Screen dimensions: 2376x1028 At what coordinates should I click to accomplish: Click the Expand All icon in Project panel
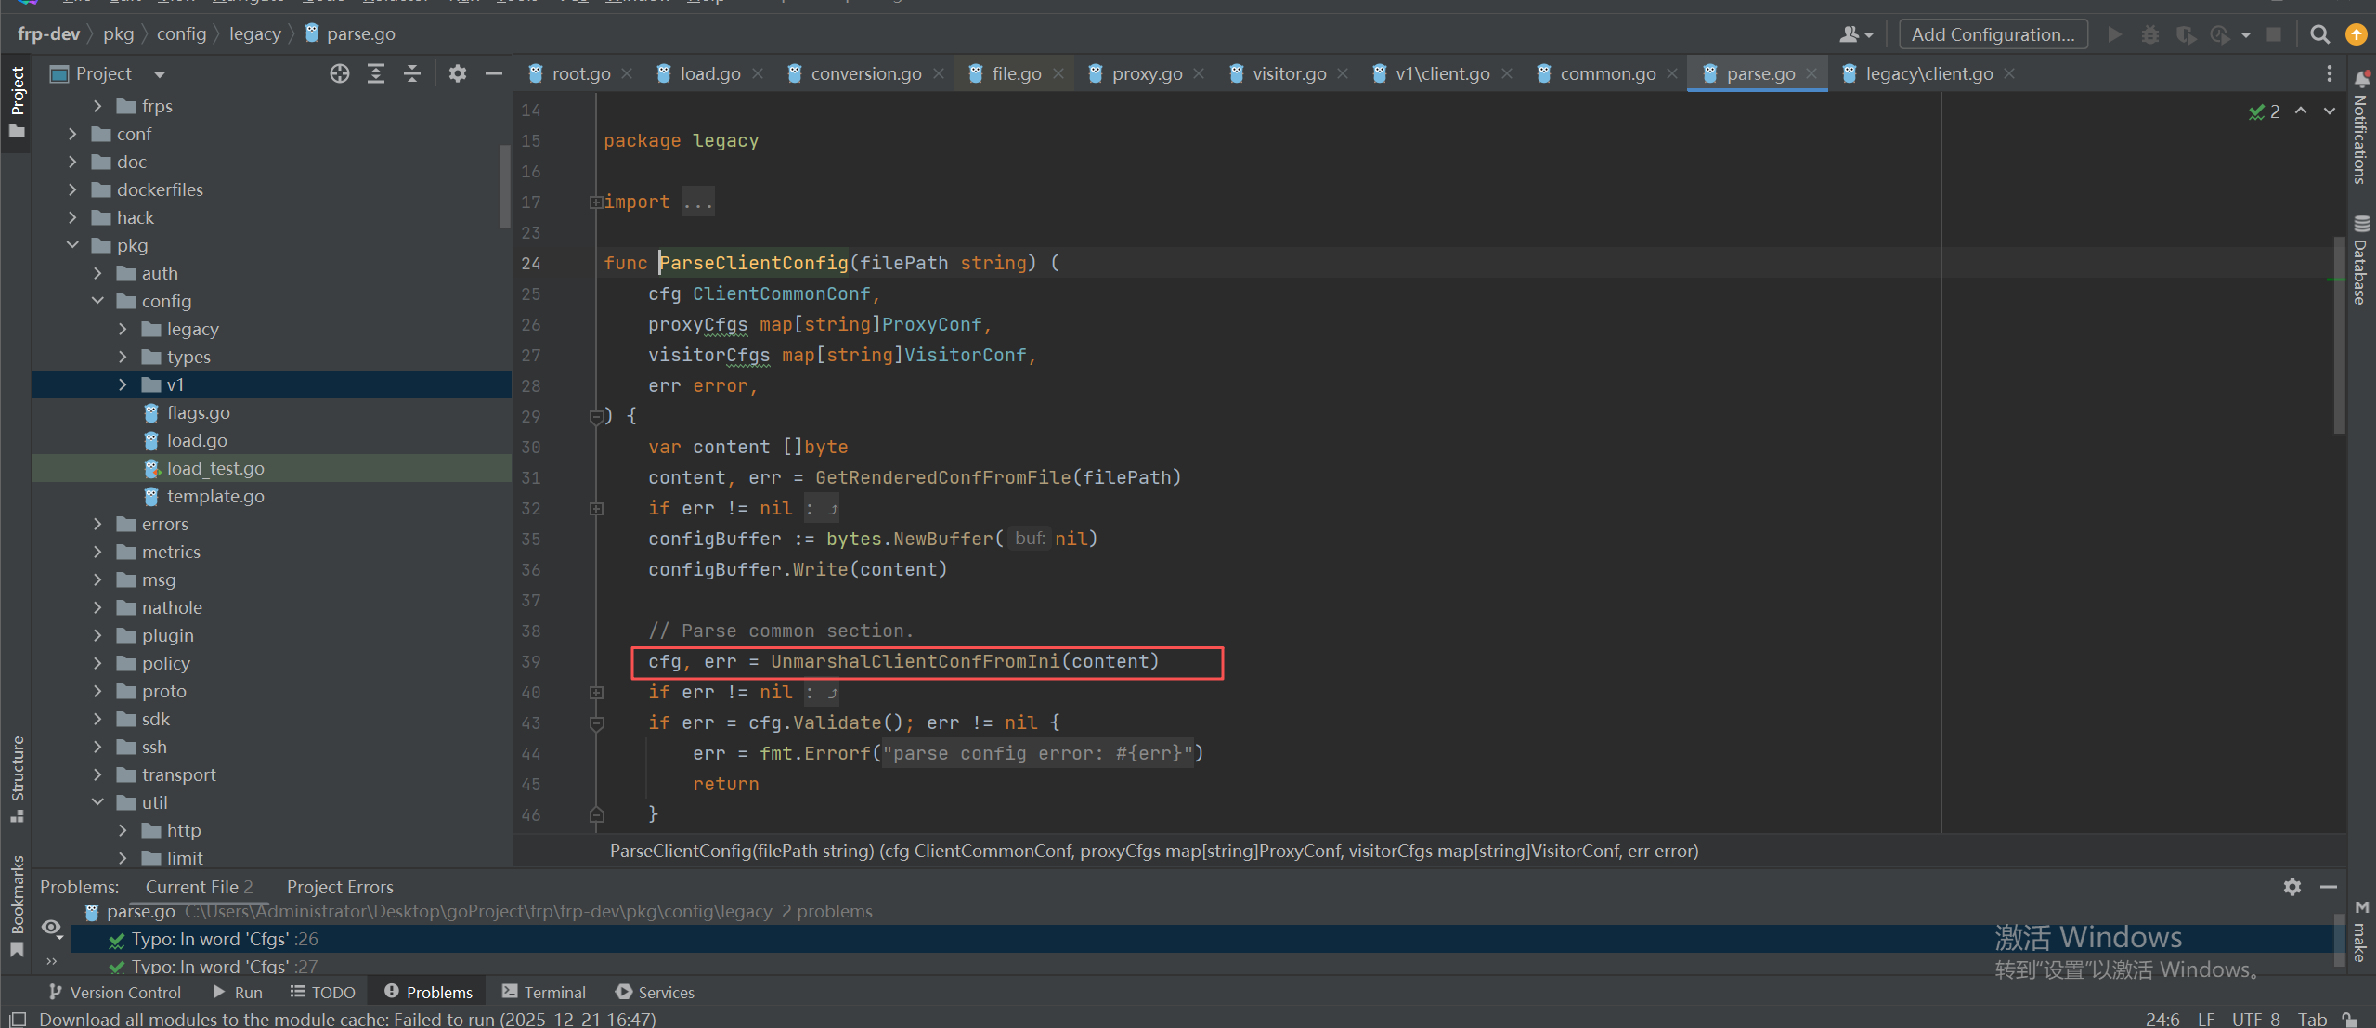[x=376, y=73]
